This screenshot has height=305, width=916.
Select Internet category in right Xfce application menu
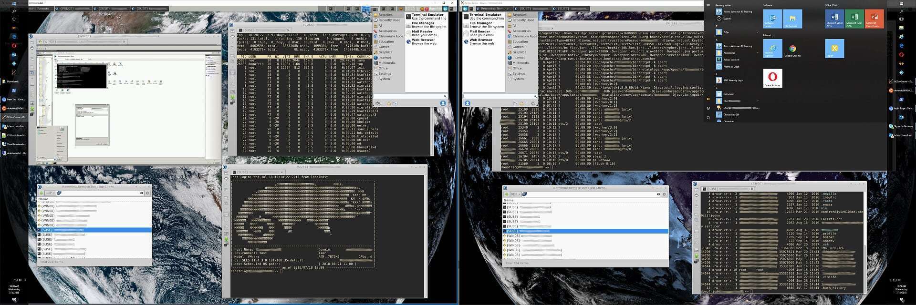(518, 58)
